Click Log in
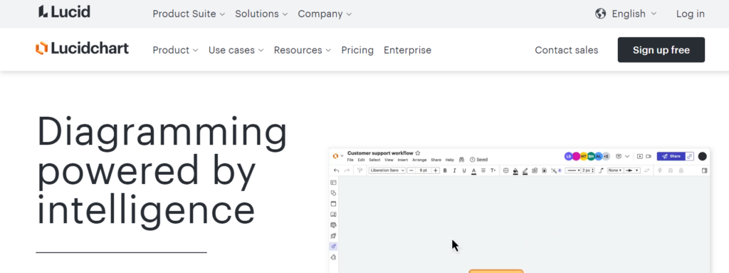 pyautogui.click(x=691, y=14)
